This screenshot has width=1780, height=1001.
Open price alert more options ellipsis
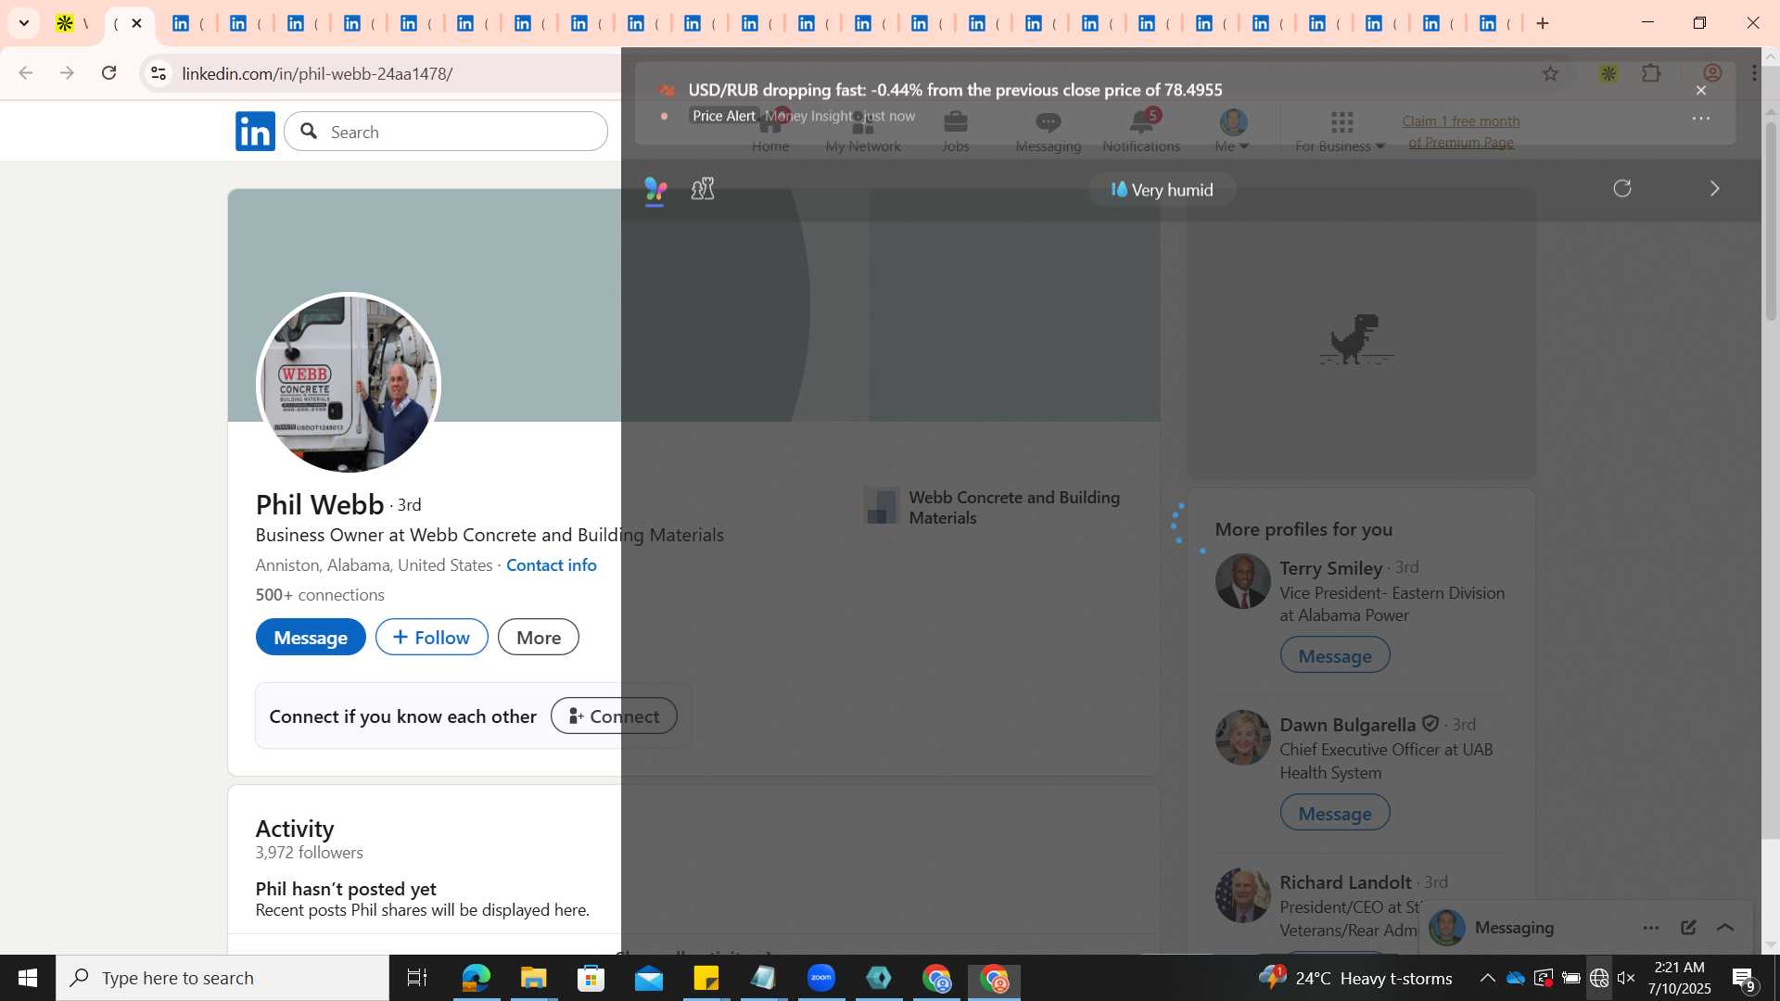click(x=1701, y=119)
